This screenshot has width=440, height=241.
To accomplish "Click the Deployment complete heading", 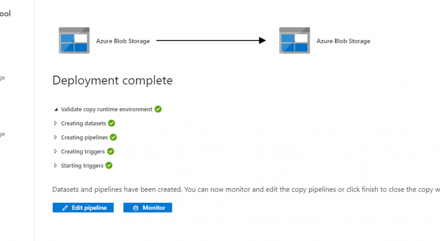I will 113,81.
